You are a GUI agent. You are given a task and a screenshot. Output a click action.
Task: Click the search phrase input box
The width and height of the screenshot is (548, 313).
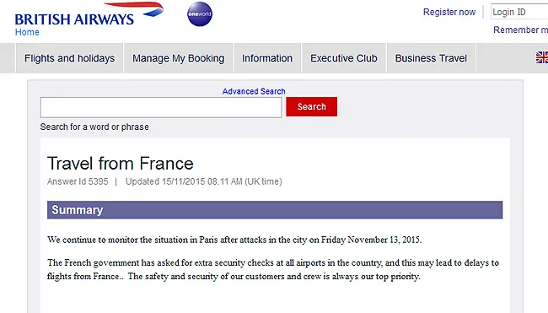pos(161,107)
